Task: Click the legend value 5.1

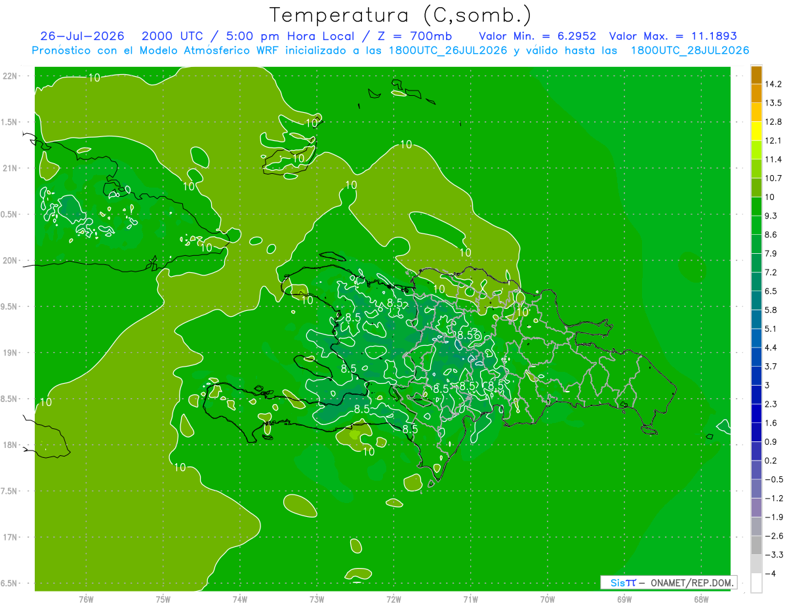Action: coord(771,329)
